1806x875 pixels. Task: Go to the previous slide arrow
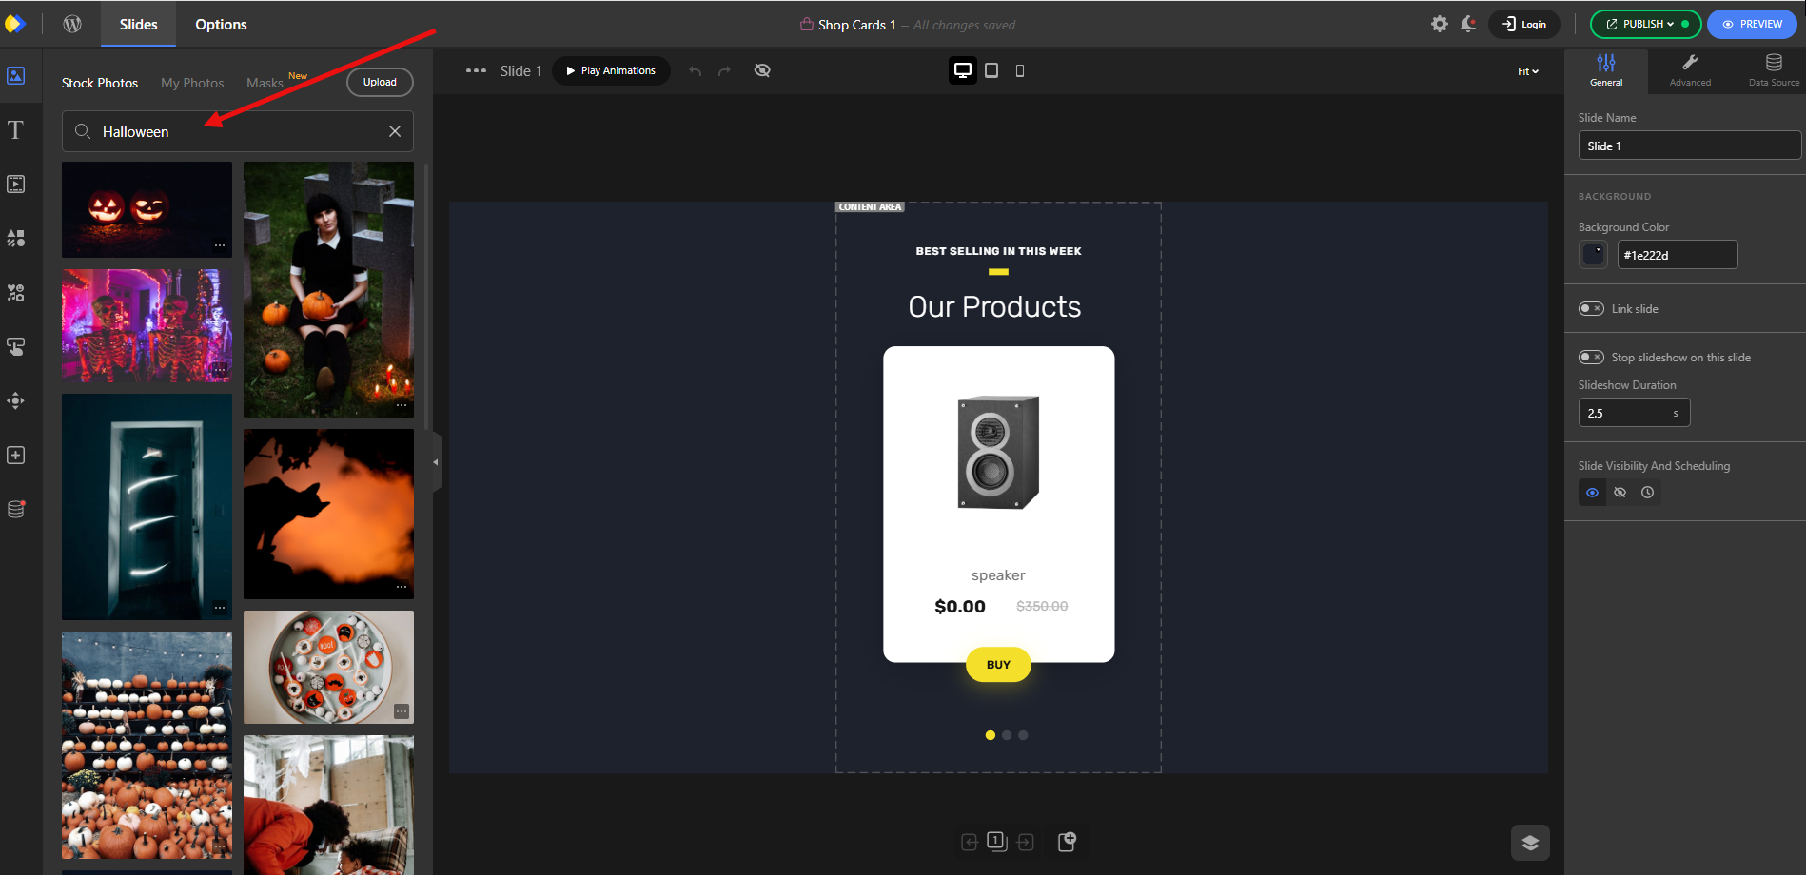point(970,842)
